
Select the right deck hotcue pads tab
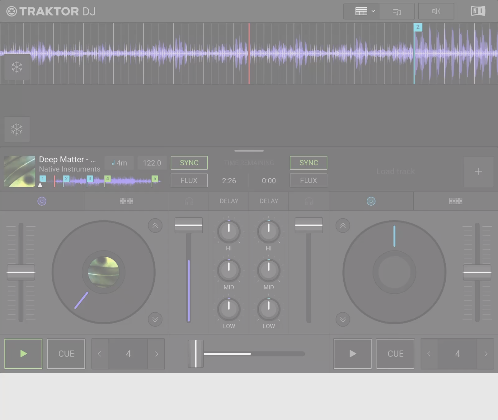[456, 201]
